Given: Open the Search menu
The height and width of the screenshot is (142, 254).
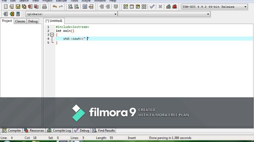Looking at the screenshot, I should click(24, 1).
